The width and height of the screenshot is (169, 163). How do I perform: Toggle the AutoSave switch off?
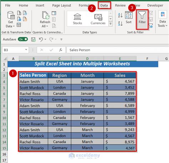click(x=23, y=39)
